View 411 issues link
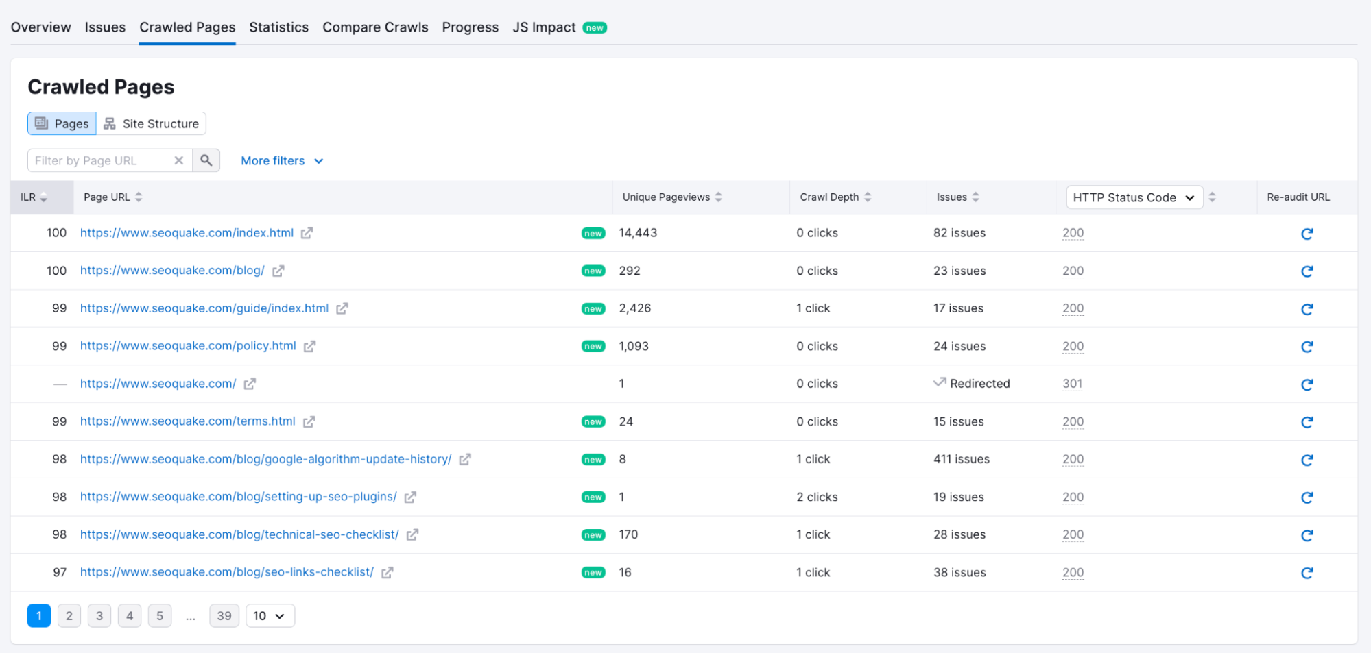The width and height of the screenshot is (1371, 653). pyautogui.click(x=961, y=459)
